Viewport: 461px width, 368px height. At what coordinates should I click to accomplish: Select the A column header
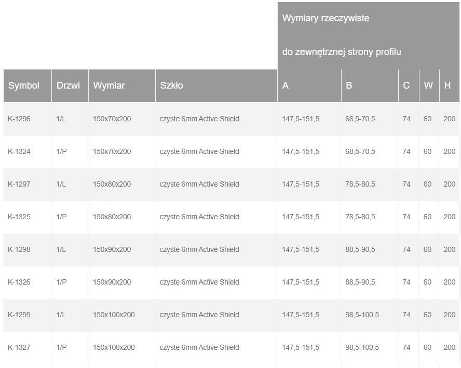[x=285, y=86]
